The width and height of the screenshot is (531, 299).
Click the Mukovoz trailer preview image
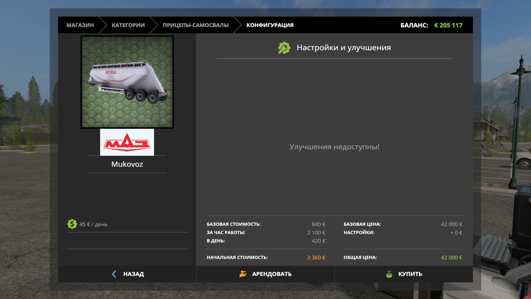(x=127, y=82)
